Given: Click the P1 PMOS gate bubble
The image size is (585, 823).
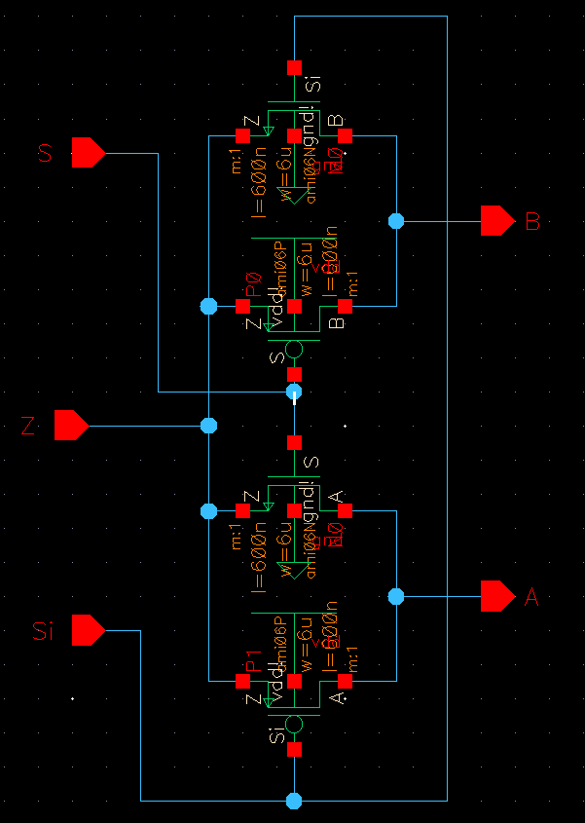Looking at the screenshot, I should tap(294, 725).
